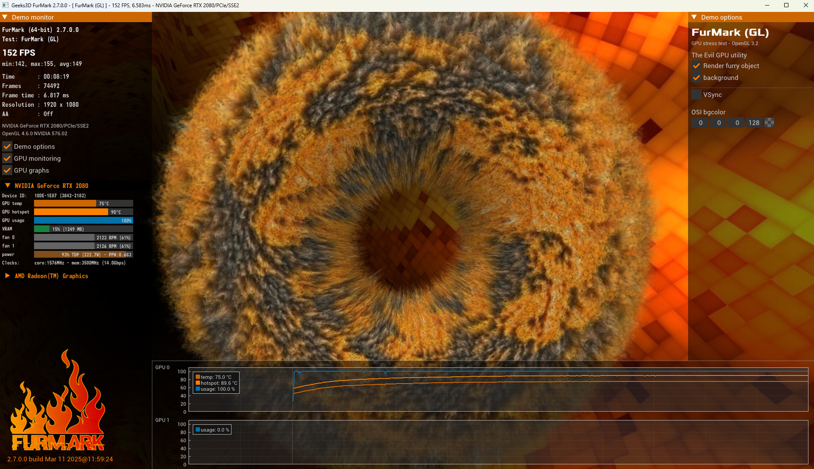This screenshot has width=814, height=469.
Task: Click 'The Evil GPU utility' text
Action: point(719,55)
